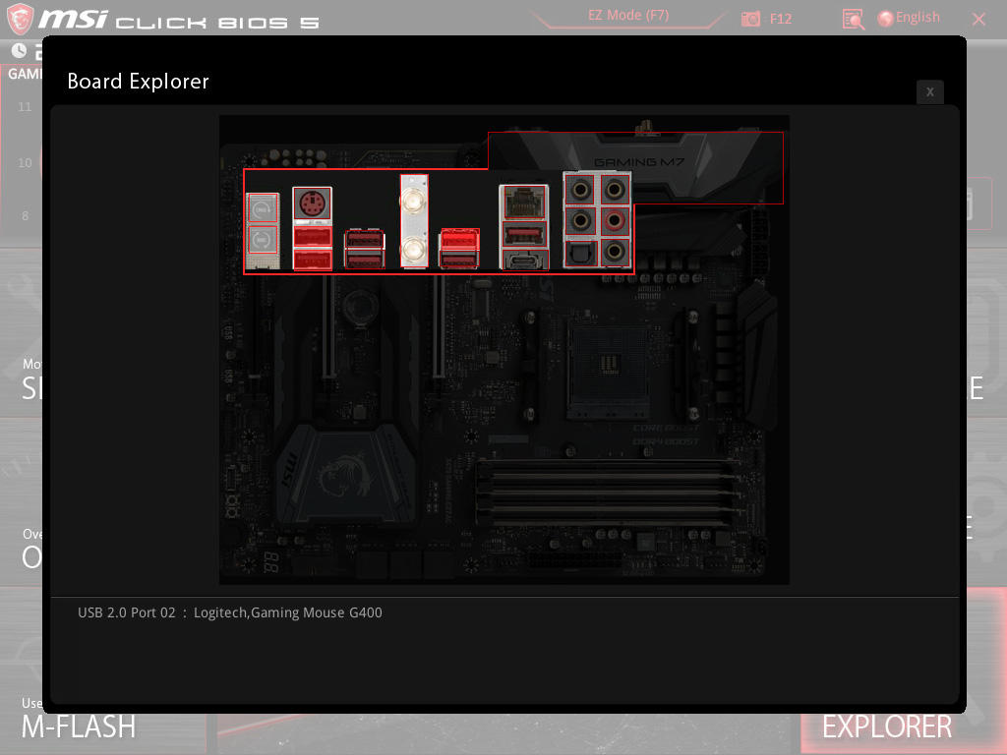The height and width of the screenshot is (755, 1007).
Task: Select the red-ringed audio jack
Action: (x=615, y=221)
